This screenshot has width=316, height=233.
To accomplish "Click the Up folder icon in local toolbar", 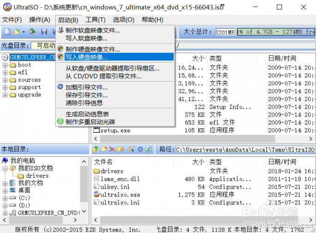I will click(x=96, y=149).
